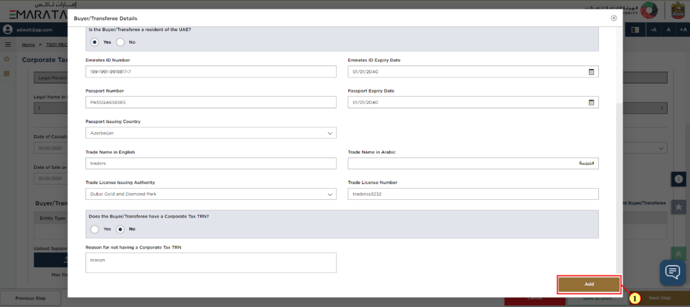Click the Reason for not having TRN textbox
Viewport: 690px width, 307px height.
(x=211, y=263)
